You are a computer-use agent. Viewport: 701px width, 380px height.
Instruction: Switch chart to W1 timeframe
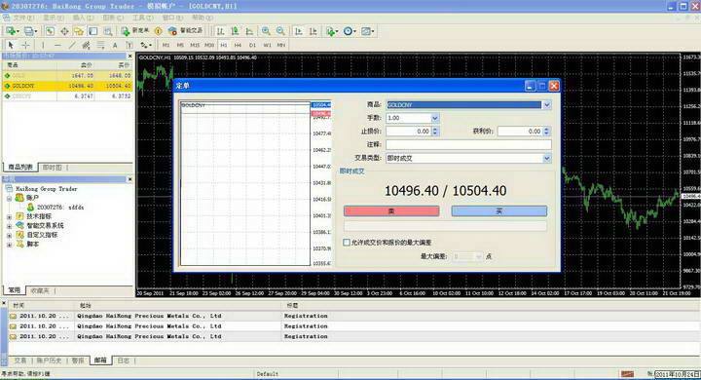[267, 45]
